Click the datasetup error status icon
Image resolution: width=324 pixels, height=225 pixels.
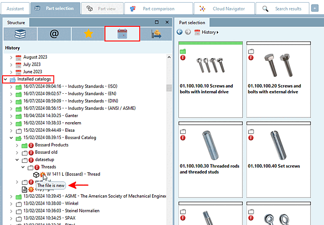tap(31, 160)
